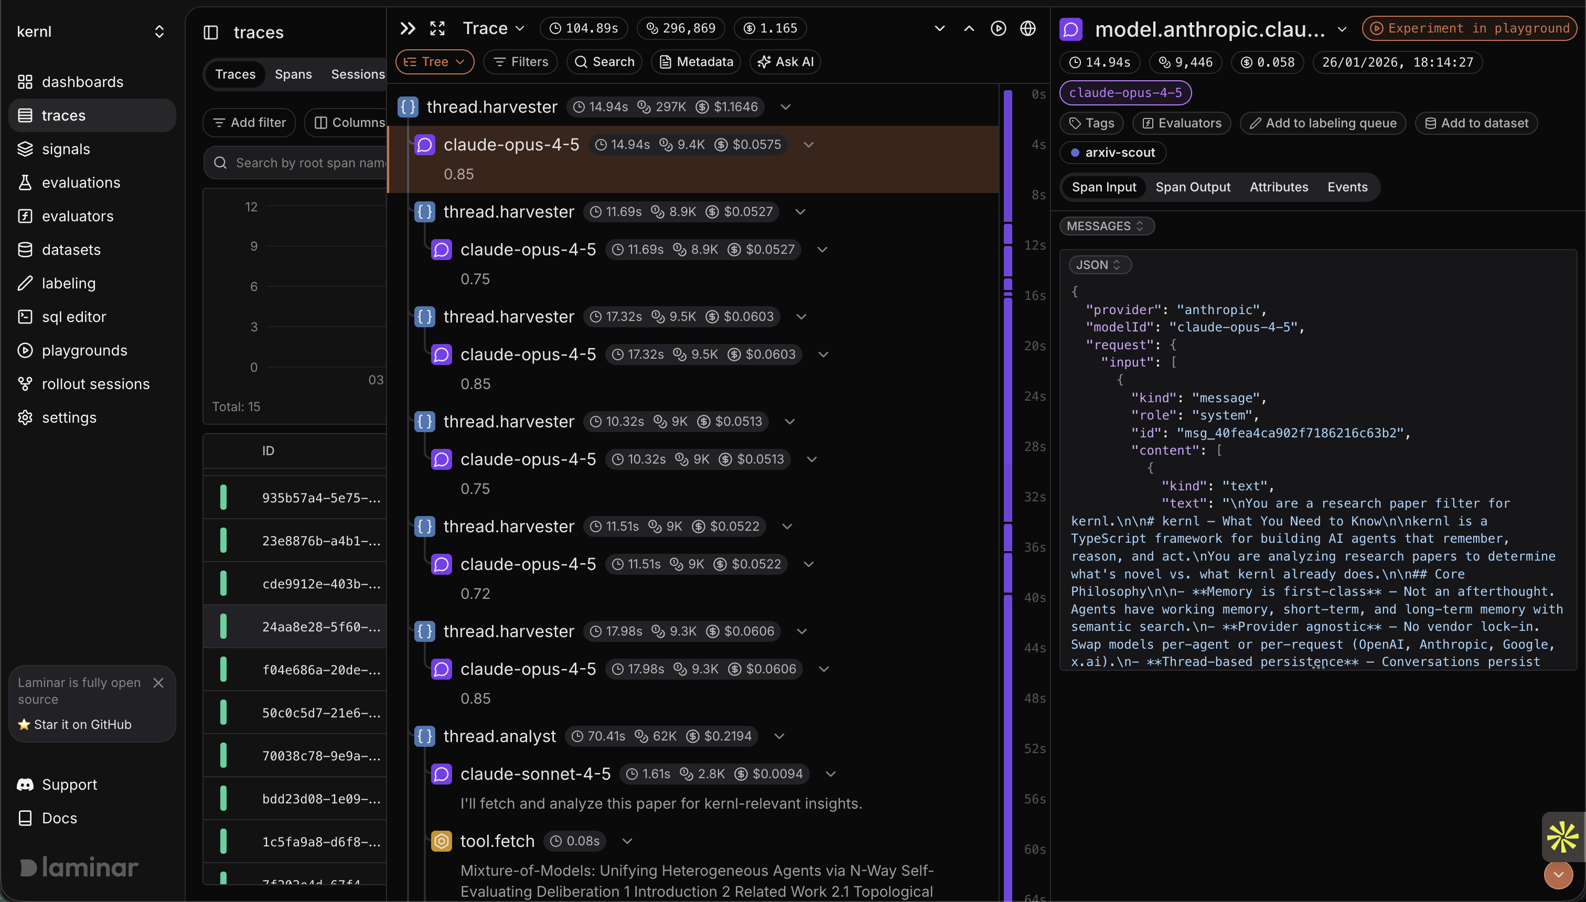The width and height of the screenshot is (1586, 902).
Task: Open sql editor in sidebar
Action: pyautogui.click(x=74, y=317)
